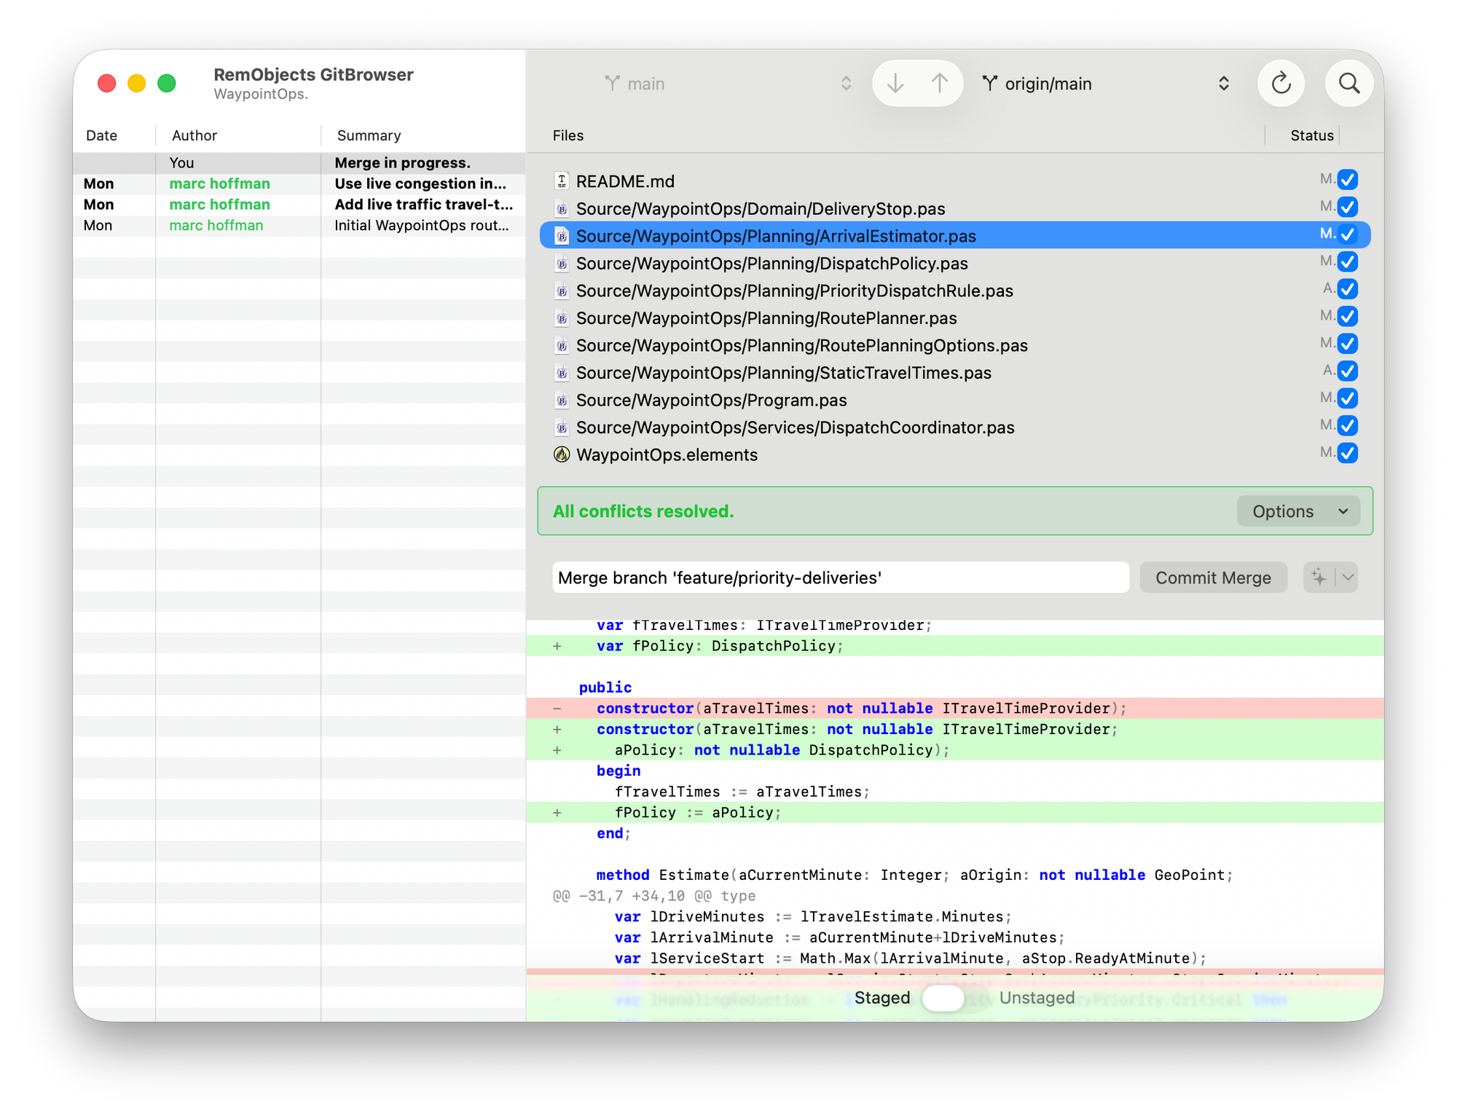Click the WaypointOps.elements project icon
Viewport: 1457px width, 1118px height.
point(562,454)
